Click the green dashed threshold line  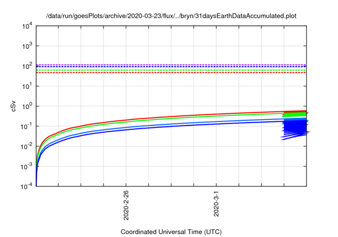pyautogui.click(x=171, y=70)
